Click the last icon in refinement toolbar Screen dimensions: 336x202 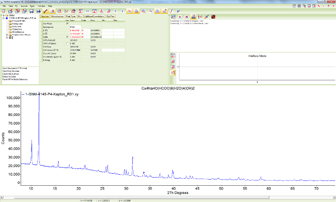point(213,16)
